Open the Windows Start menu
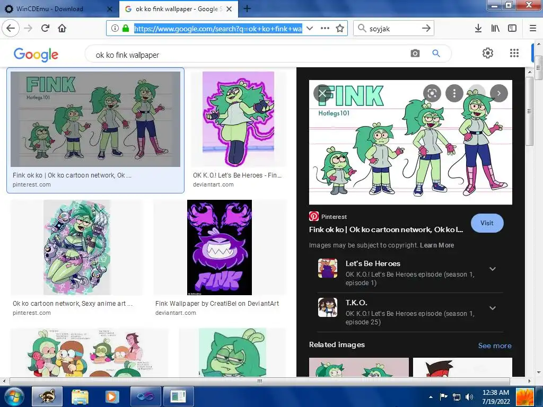Image resolution: width=543 pixels, height=407 pixels. [x=13, y=396]
